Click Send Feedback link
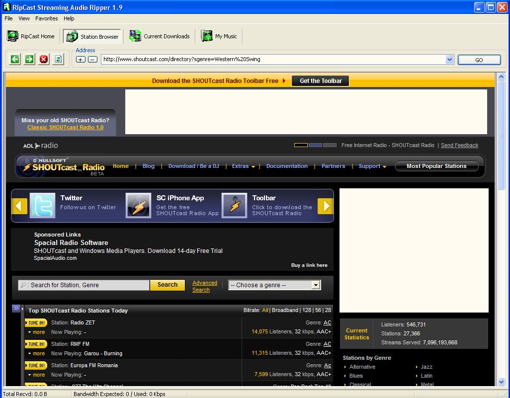Screen dimensions: 510x398 [459, 146]
